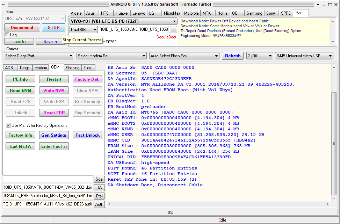
Task: Click the browse ellipsis button
Action: point(173,30)
